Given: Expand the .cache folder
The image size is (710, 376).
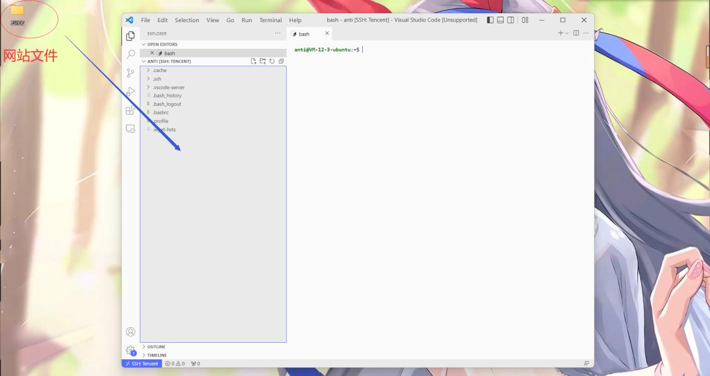Looking at the screenshot, I should pos(213,70).
